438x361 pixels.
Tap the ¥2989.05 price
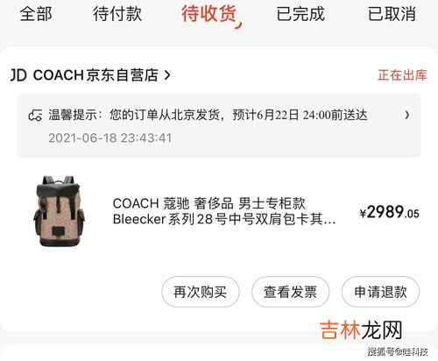pos(389,212)
